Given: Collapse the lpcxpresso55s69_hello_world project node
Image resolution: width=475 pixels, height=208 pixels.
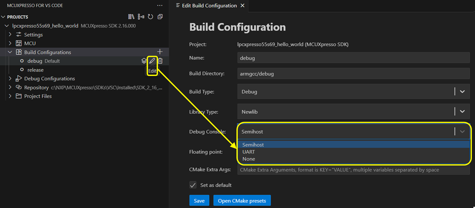Looking at the screenshot, I should click(6, 26).
